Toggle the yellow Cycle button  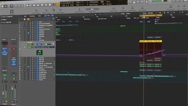[x=57, y=5]
